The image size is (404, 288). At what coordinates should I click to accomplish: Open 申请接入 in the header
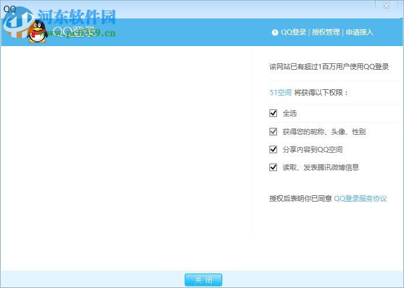pos(360,32)
